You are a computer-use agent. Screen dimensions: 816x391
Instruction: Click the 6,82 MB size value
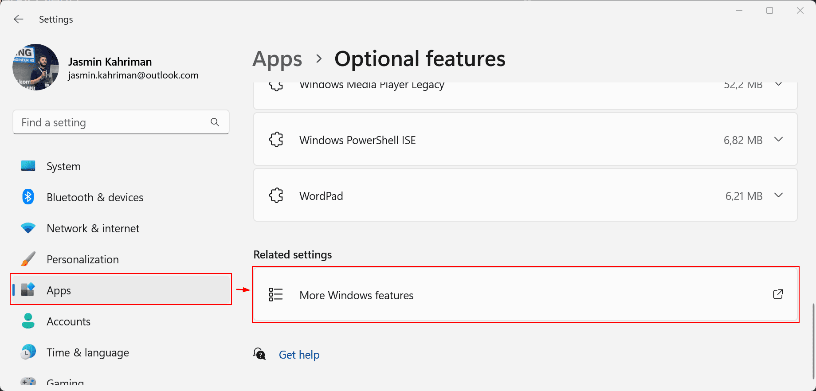(743, 140)
